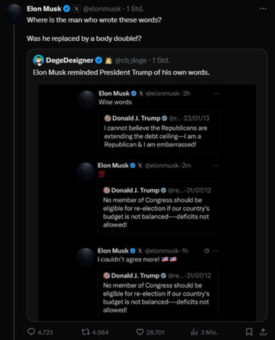Viewport: 275px width, 340px height.
Task: Click the X affiliate badge beside Elon Musk
Action: click(77, 9)
